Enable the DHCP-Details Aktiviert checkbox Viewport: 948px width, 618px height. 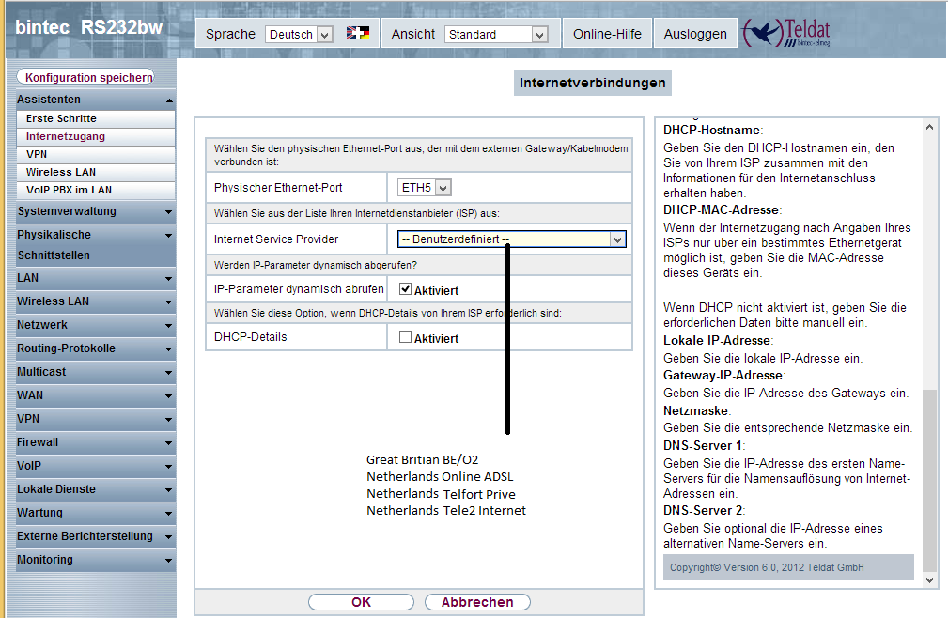tap(405, 337)
